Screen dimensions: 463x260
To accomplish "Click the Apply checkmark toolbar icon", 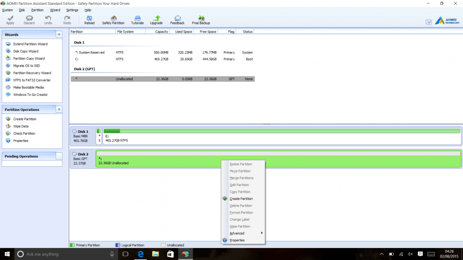I will 10,18.
